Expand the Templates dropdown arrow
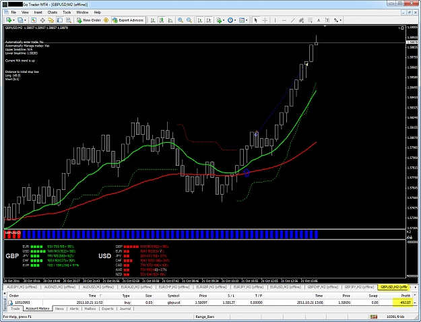 coord(247,20)
